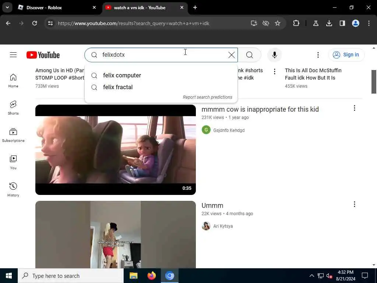Play the 'Ummm' video thumbnail
Screen dimensions: 377x283
[115, 235]
